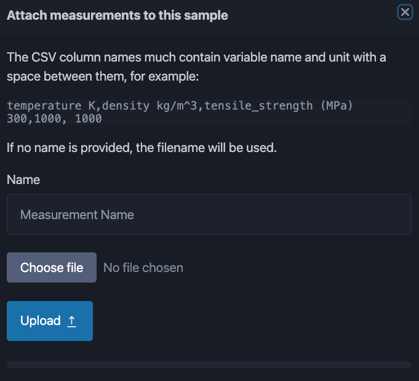Click the "300,1000, 1000" example data row
Image resolution: width=419 pixels, height=381 pixels.
54,119
